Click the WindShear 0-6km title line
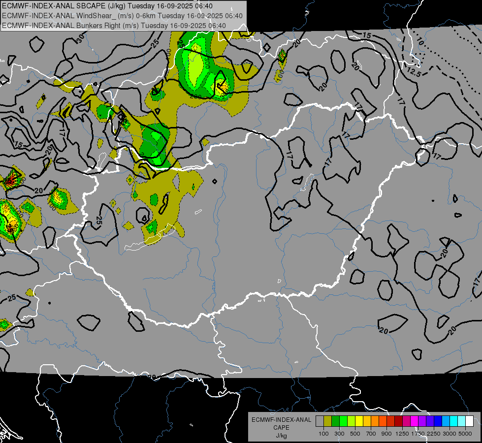The width and height of the screenshot is (482, 443). [122, 16]
